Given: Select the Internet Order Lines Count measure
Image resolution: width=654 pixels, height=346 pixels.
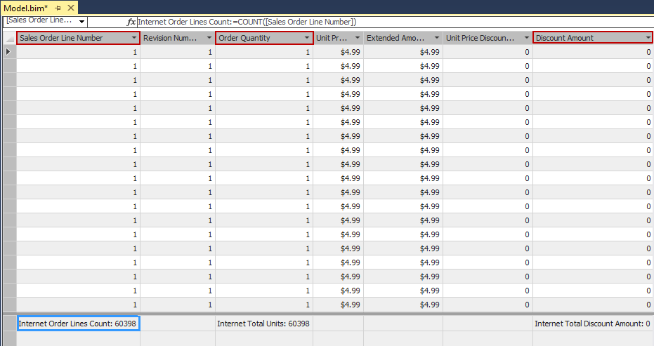Looking at the screenshot, I should (x=78, y=324).
